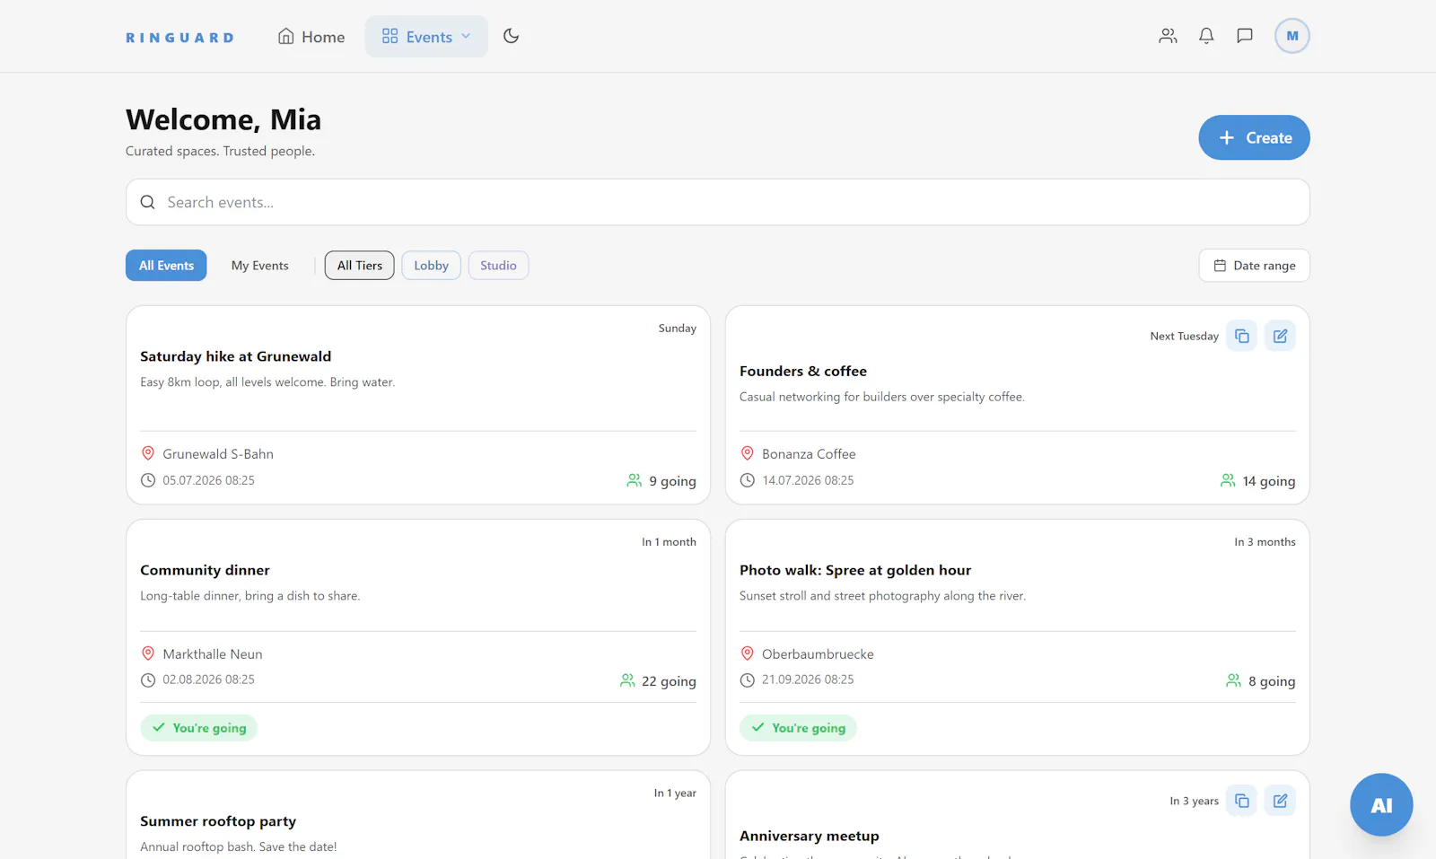Viewport: 1436px width, 859px height.
Task: Click You're going badge on Photo walk
Action: coord(799,728)
